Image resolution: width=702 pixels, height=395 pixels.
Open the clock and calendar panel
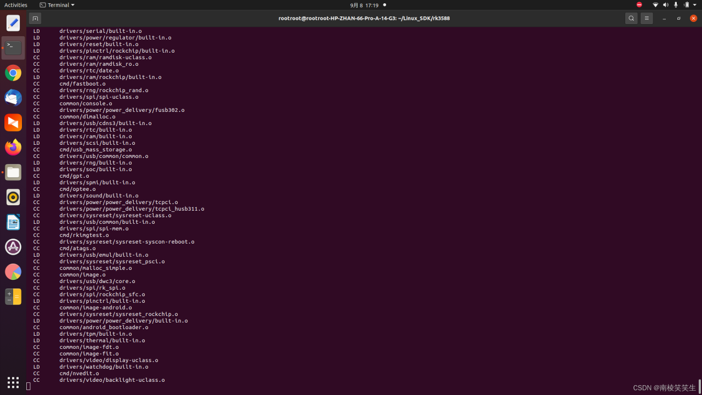tap(364, 5)
